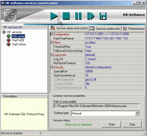Image resolution: width=147 pixels, height=136 pixels.
Task: Switch to the Performance tab
Action: click(x=133, y=29)
